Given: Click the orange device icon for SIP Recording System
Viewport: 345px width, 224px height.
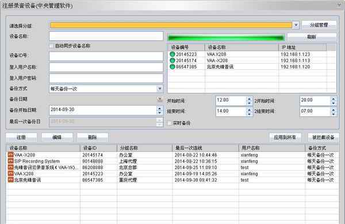Looking at the screenshot, I should [x=10, y=161].
